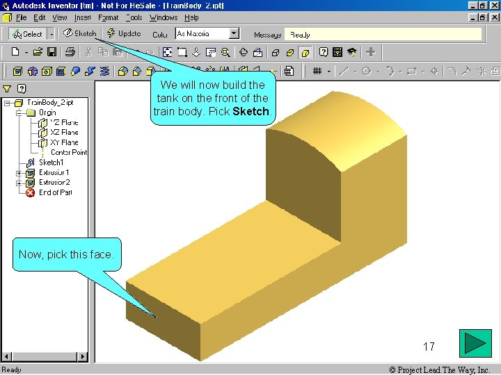Open the Windows menu
The height and width of the screenshot is (375, 501).
click(x=164, y=17)
